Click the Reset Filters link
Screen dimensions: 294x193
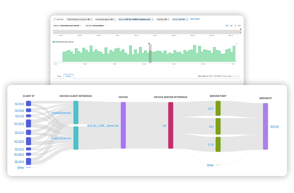pos(195,19)
